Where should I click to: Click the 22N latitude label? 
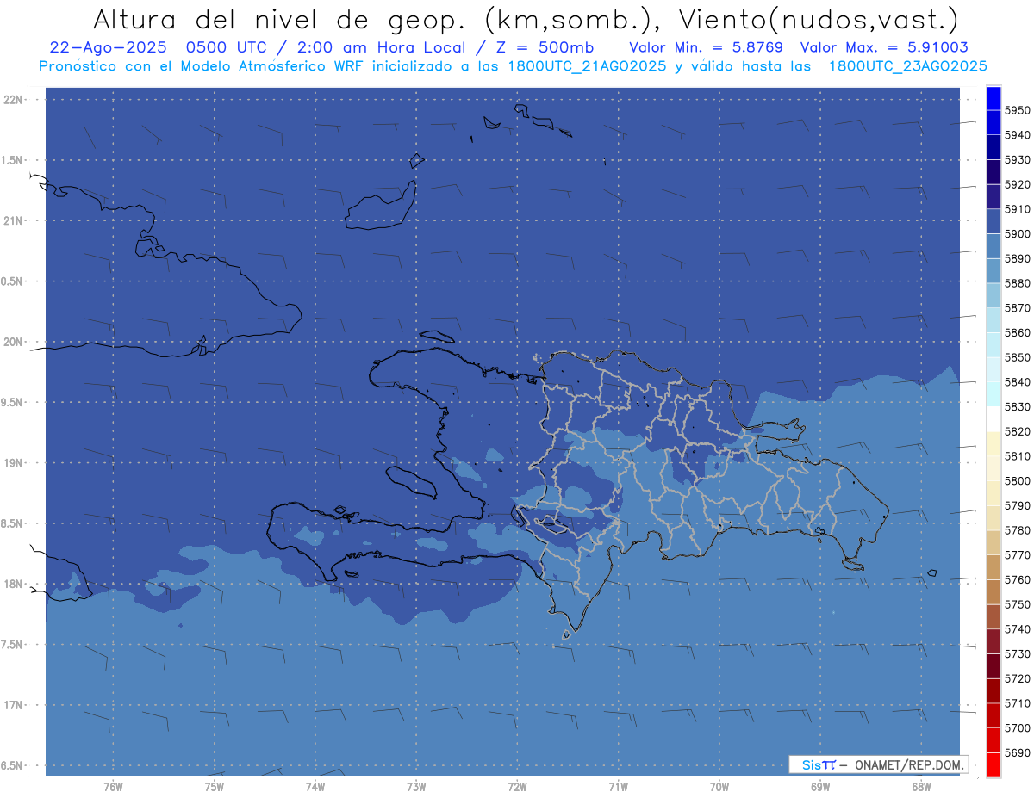click(14, 100)
